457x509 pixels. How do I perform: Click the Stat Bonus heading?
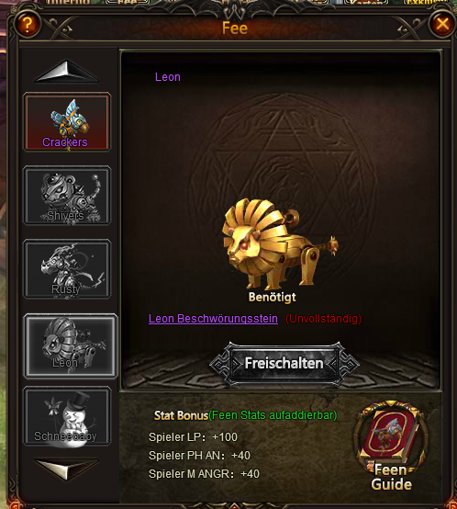tap(181, 415)
